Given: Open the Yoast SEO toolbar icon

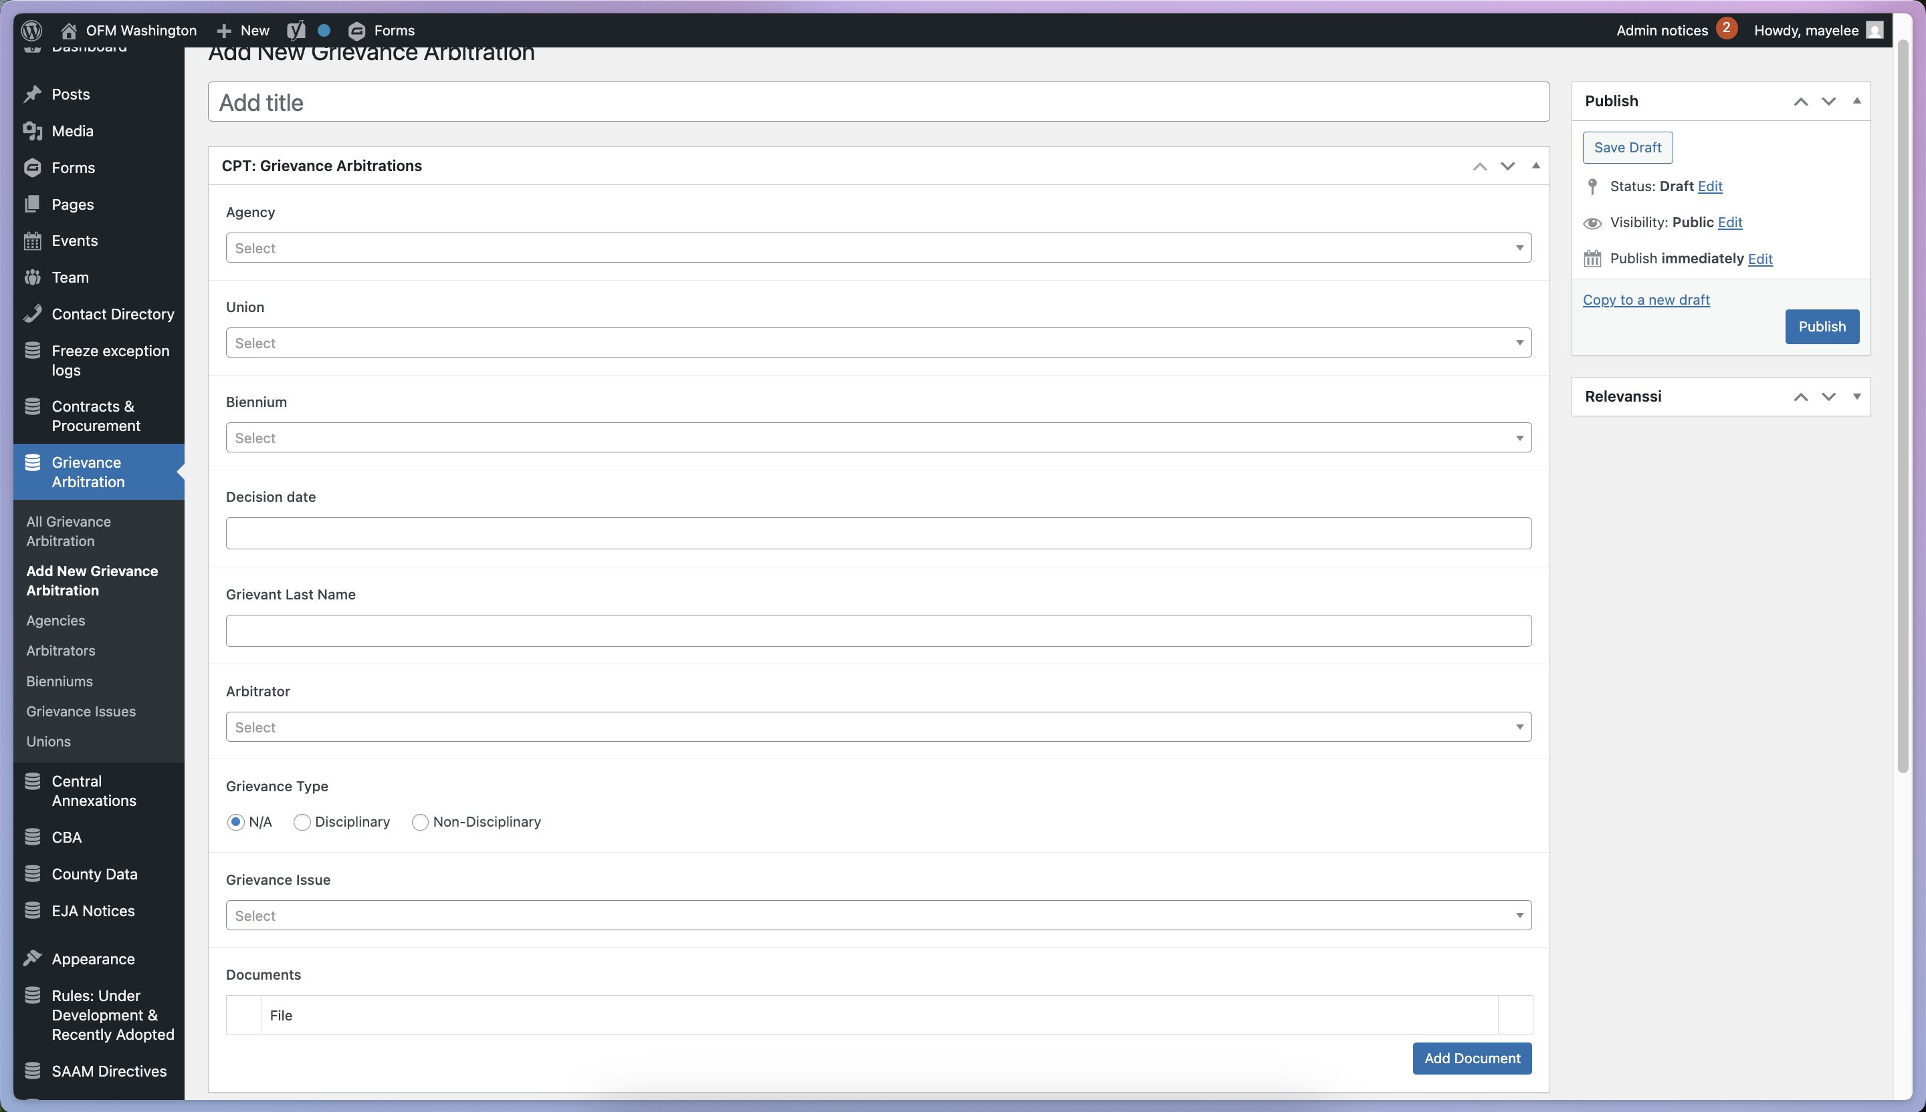Looking at the screenshot, I should point(296,31).
